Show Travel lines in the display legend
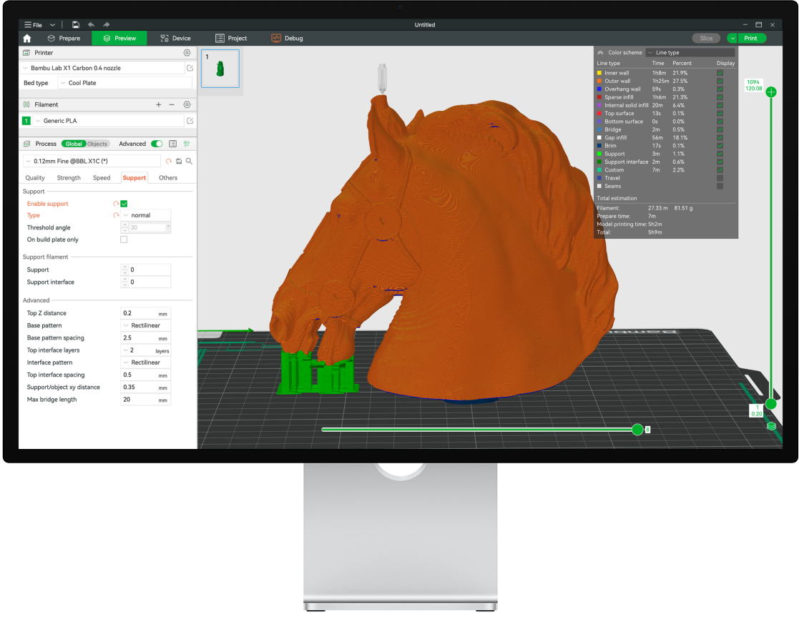 [720, 178]
